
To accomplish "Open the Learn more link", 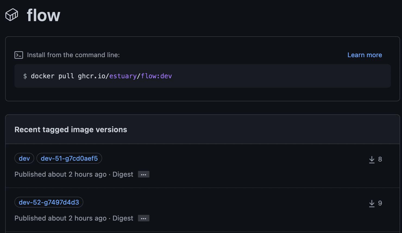I will (365, 55).
